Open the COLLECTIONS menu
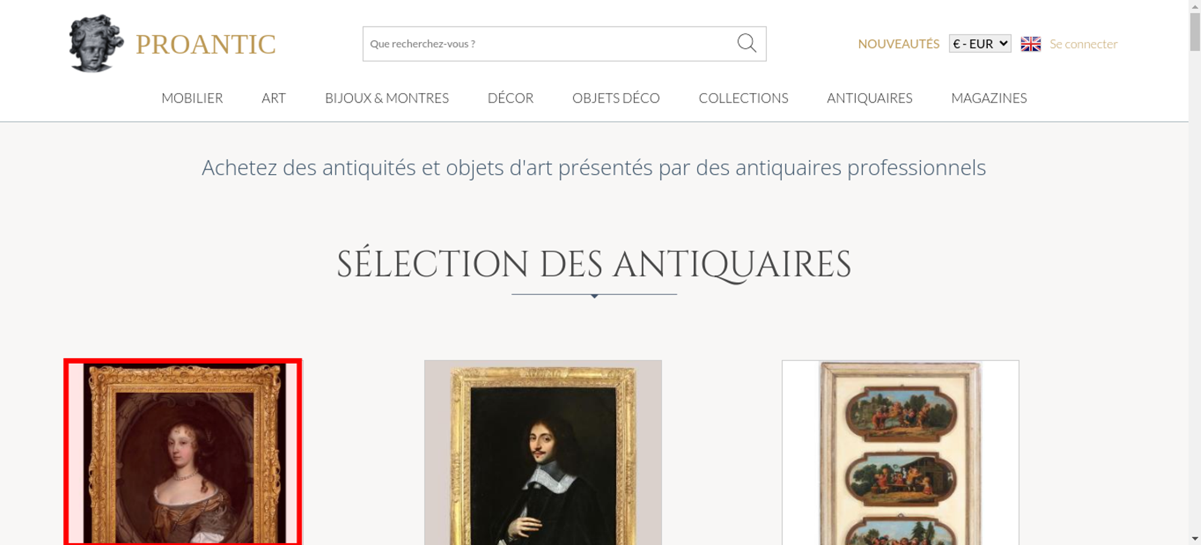The image size is (1201, 545). click(743, 98)
